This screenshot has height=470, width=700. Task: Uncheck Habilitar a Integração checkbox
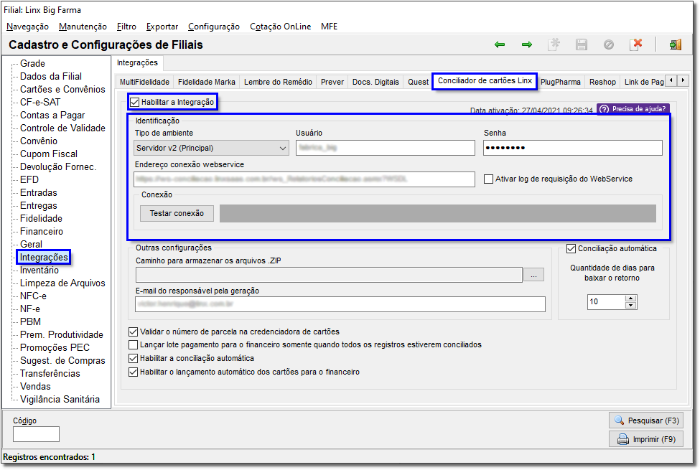135,102
